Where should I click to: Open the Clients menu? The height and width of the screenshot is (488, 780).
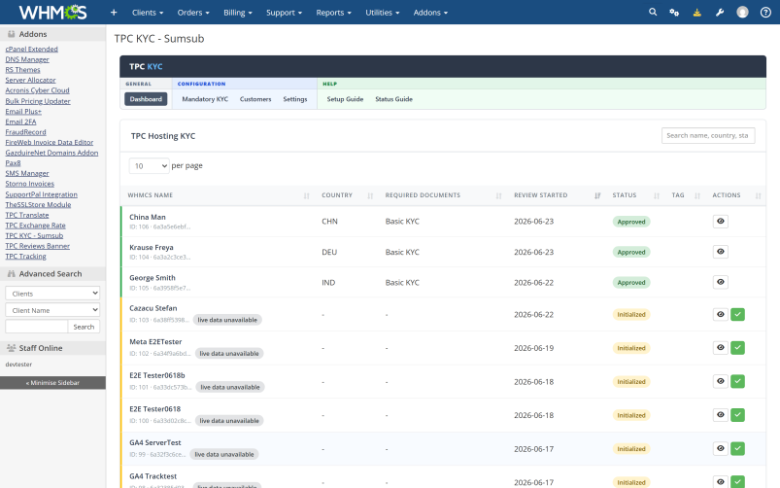[x=148, y=13]
